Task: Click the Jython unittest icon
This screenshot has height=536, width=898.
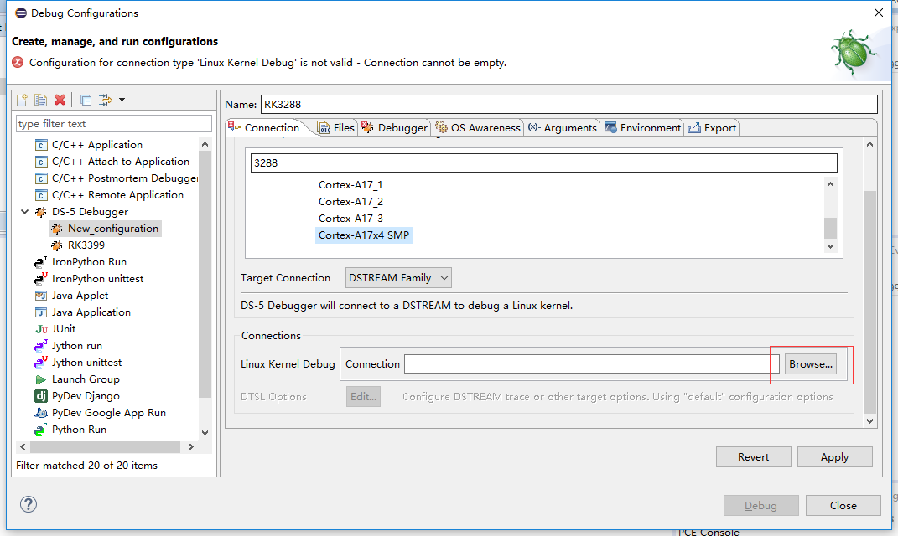Action: [x=40, y=362]
